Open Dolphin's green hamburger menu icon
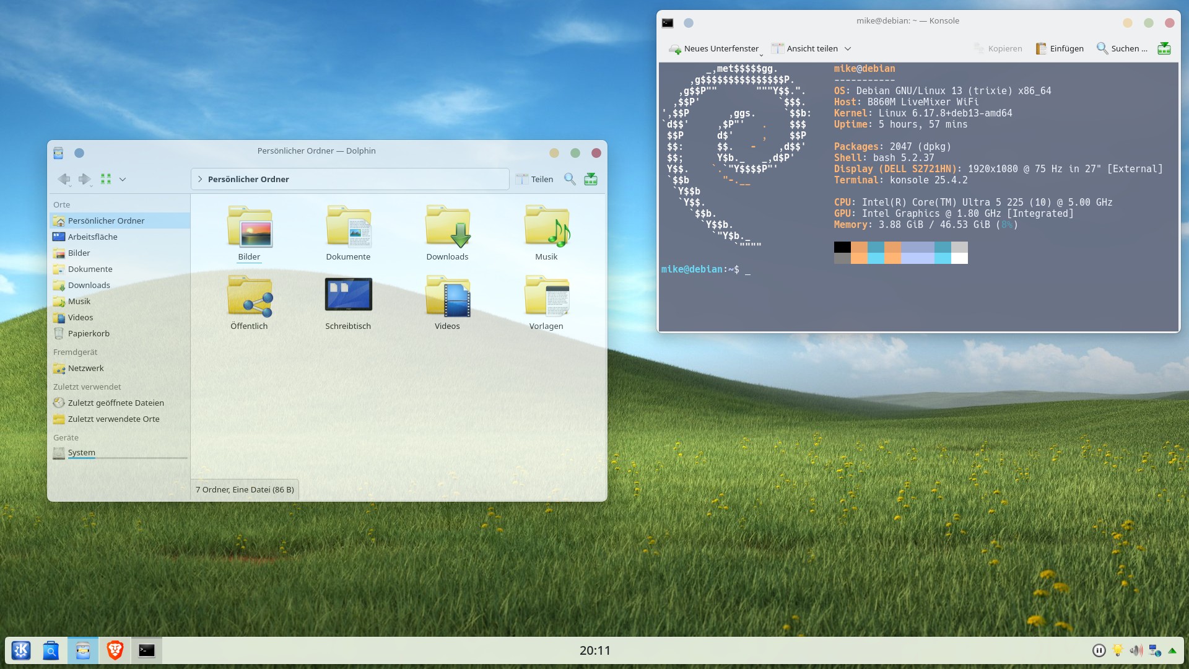The image size is (1189, 669). click(591, 179)
